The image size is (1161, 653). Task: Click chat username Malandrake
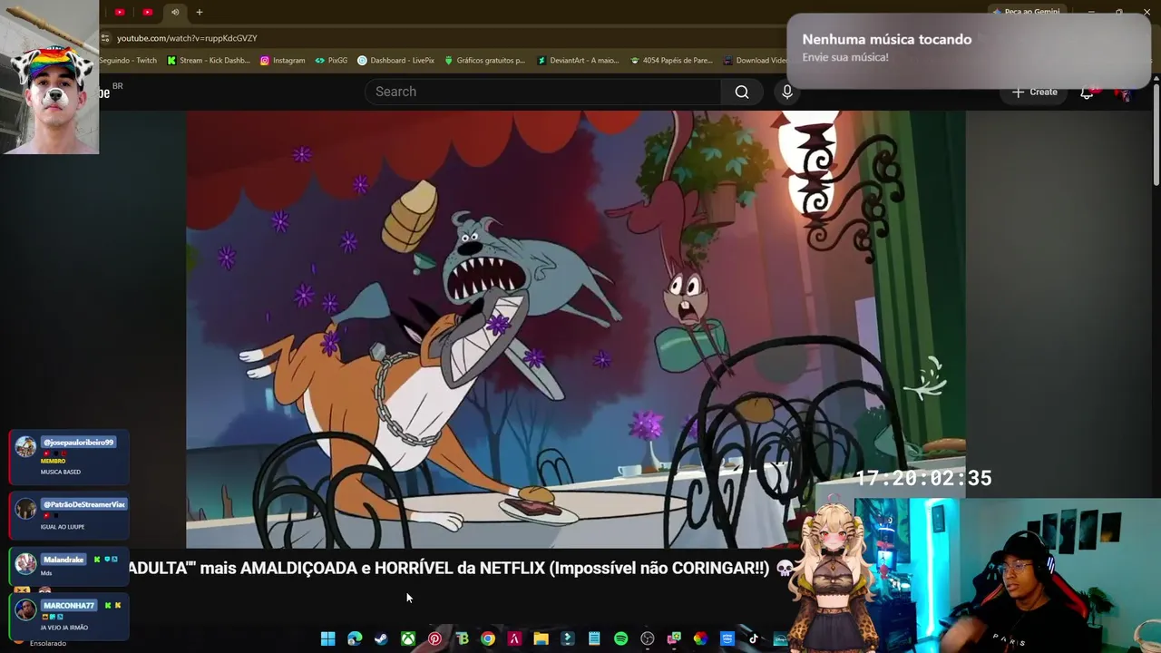[x=63, y=560]
